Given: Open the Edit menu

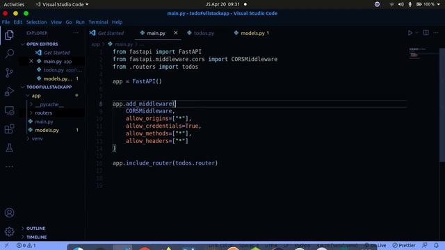Looking at the screenshot, I should click(18, 22).
